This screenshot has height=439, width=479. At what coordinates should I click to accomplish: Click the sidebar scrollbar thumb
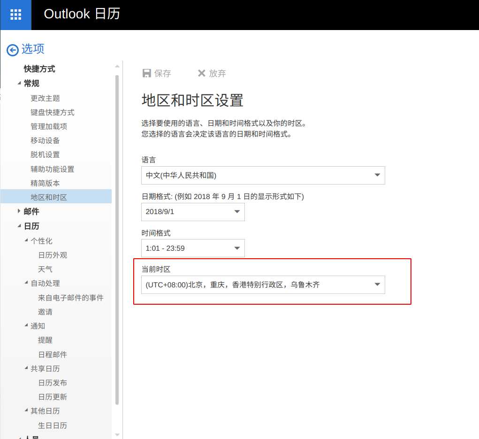pyautogui.click(x=117, y=240)
